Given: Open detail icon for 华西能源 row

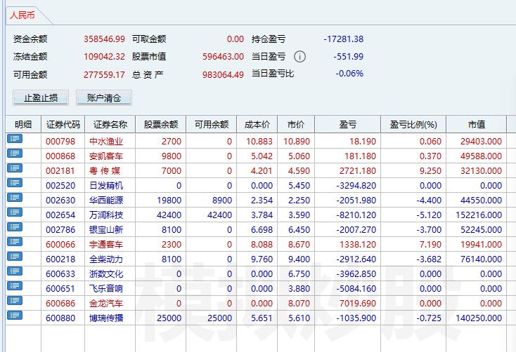Looking at the screenshot, I should click(x=15, y=198).
